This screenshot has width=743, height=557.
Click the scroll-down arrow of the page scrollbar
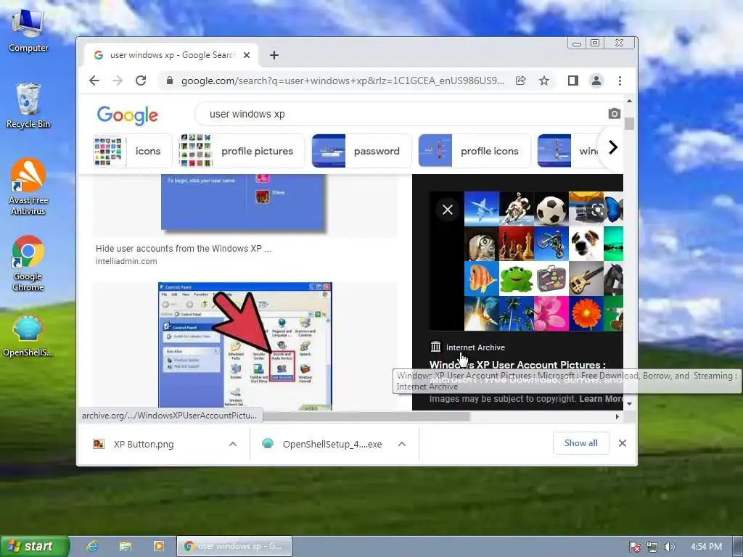point(629,404)
